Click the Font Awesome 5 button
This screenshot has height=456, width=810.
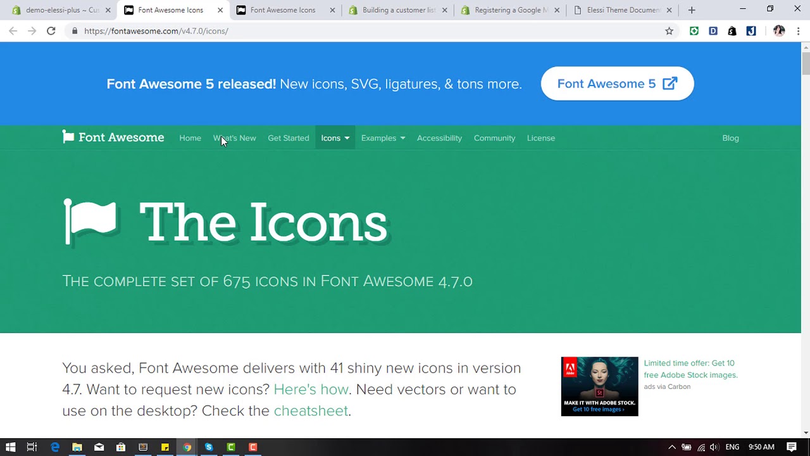(x=617, y=84)
